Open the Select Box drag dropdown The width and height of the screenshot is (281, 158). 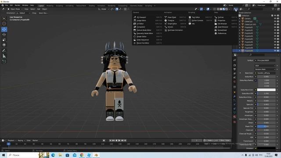click(43, 13)
